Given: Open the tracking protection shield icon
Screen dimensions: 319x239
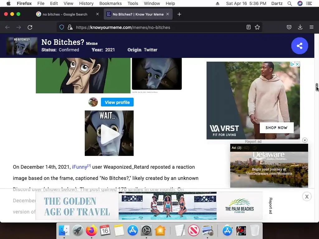Looking at the screenshot, I should (62, 27).
